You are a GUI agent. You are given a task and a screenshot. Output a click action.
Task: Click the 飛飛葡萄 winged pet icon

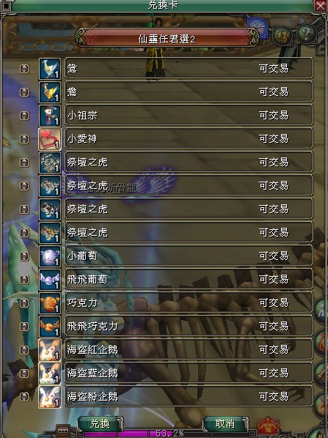click(50, 280)
